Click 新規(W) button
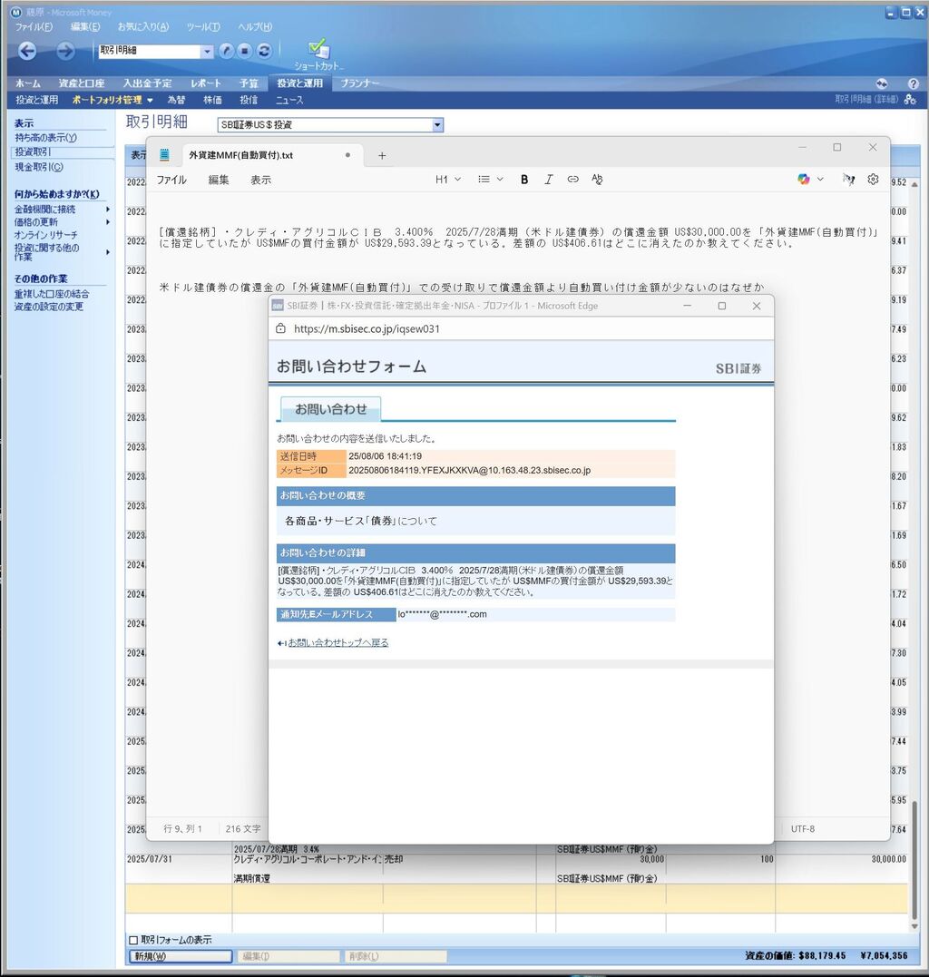929x977 pixels. tap(180, 956)
